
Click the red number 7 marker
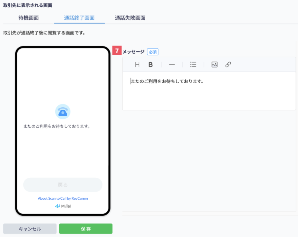click(x=117, y=50)
